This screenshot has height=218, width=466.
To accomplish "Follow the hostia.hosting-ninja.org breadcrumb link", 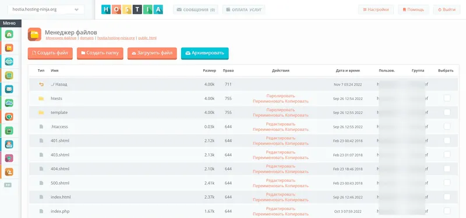I will [x=115, y=38].
